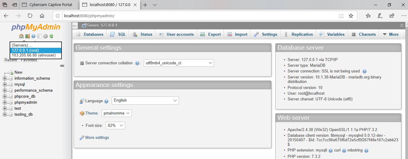Open the Charsets tab
The image size is (408, 159).
click(363, 35)
